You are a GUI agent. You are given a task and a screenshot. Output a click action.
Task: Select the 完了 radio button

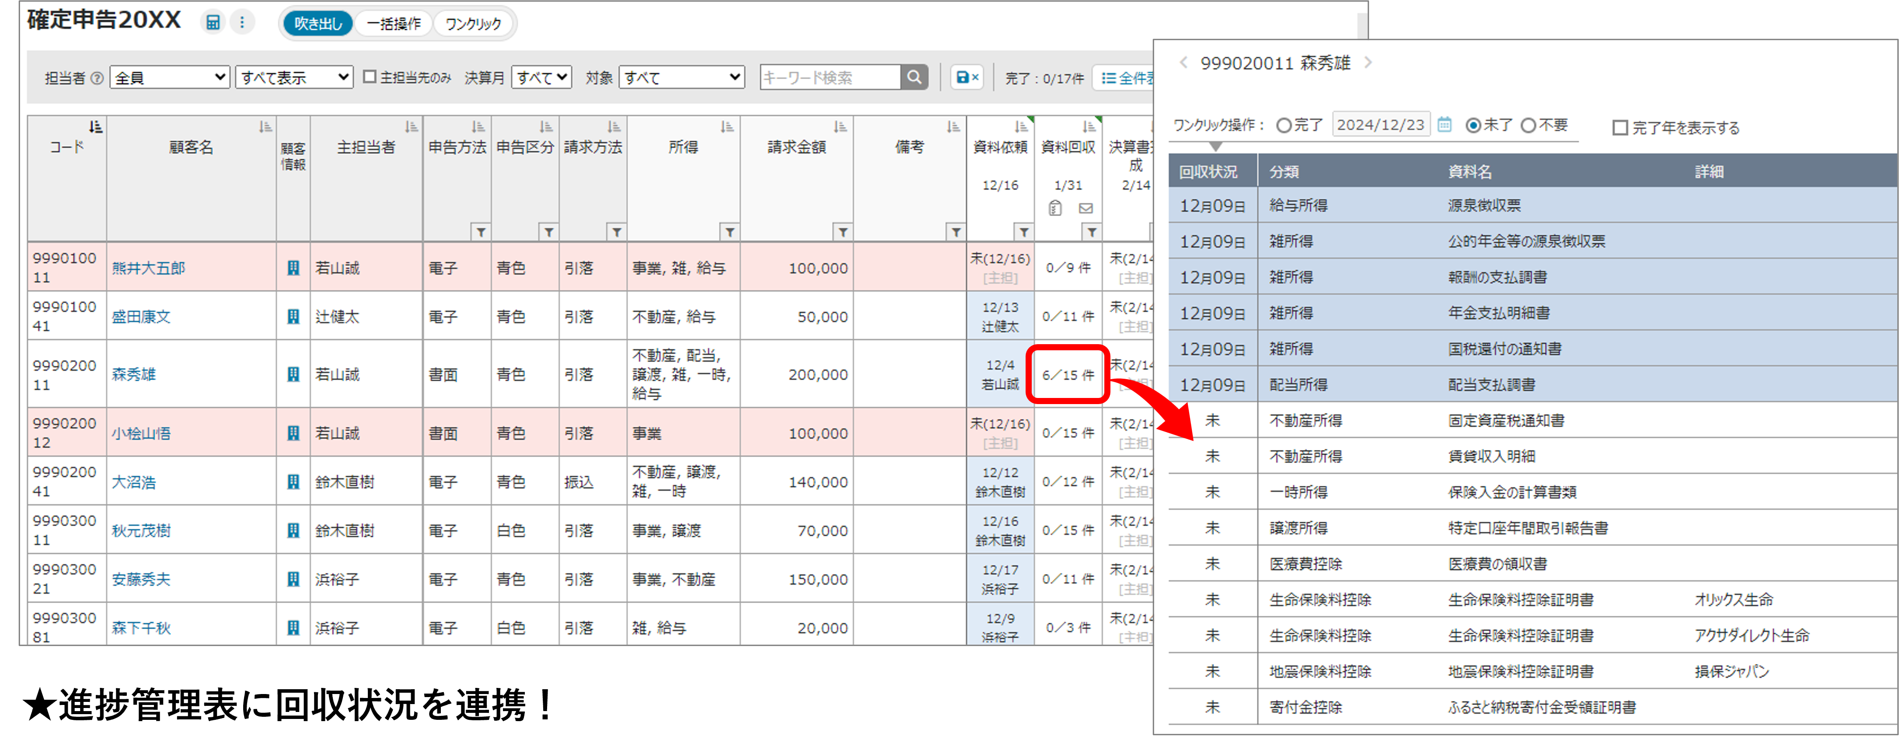tap(1284, 126)
